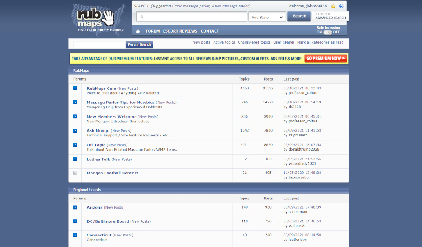The width and height of the screenshot is (422, 247).
Task: Open the DC/Baltimore Board forum
Action: click(108, 221)
